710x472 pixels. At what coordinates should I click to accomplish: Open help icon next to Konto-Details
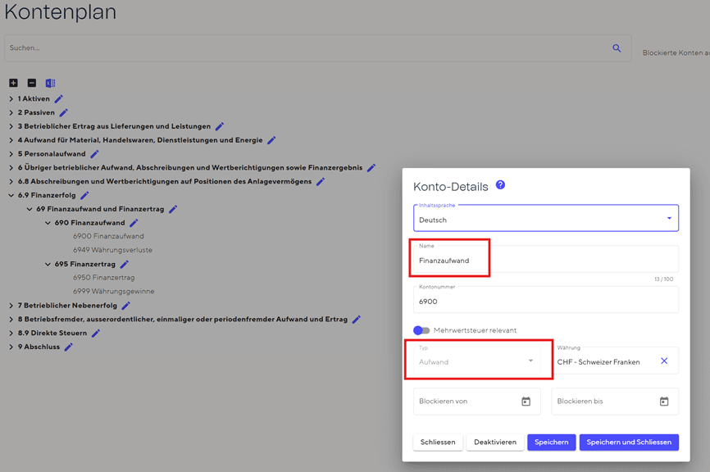click(x=500, y=185)
